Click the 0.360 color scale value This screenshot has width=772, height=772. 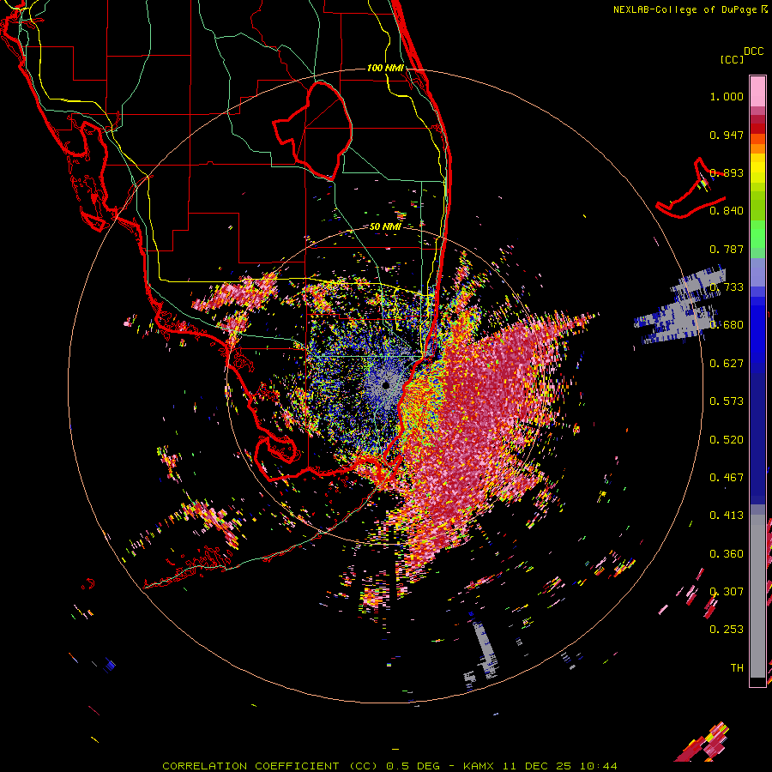click(x=727, y=554)
